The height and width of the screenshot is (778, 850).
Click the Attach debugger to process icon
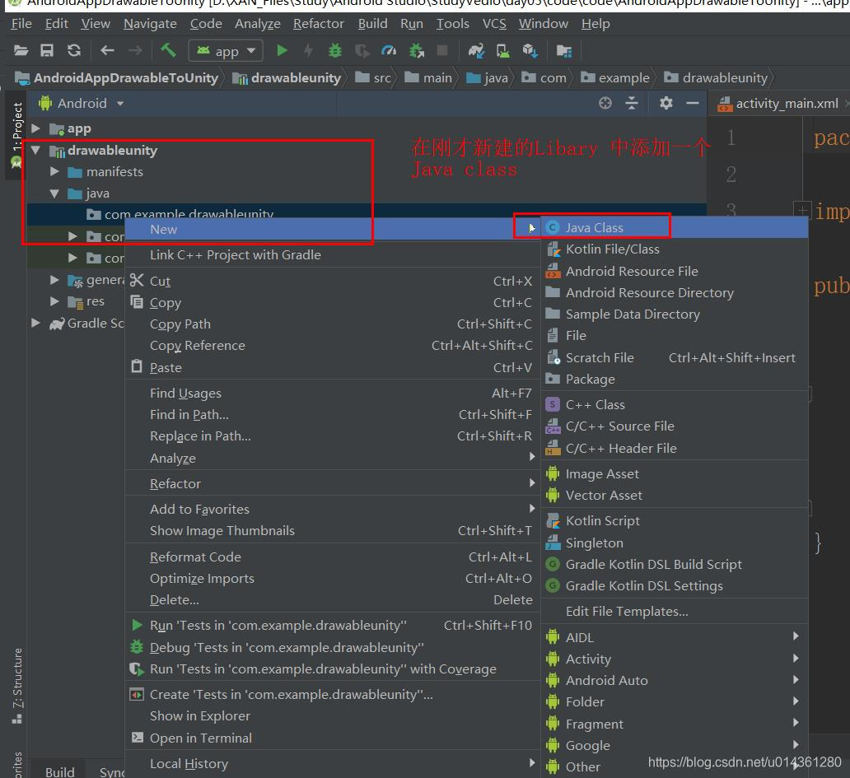coord(416,51)
